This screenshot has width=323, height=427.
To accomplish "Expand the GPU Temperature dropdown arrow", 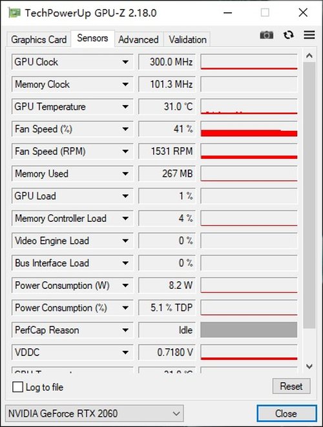I will point(125,107).
